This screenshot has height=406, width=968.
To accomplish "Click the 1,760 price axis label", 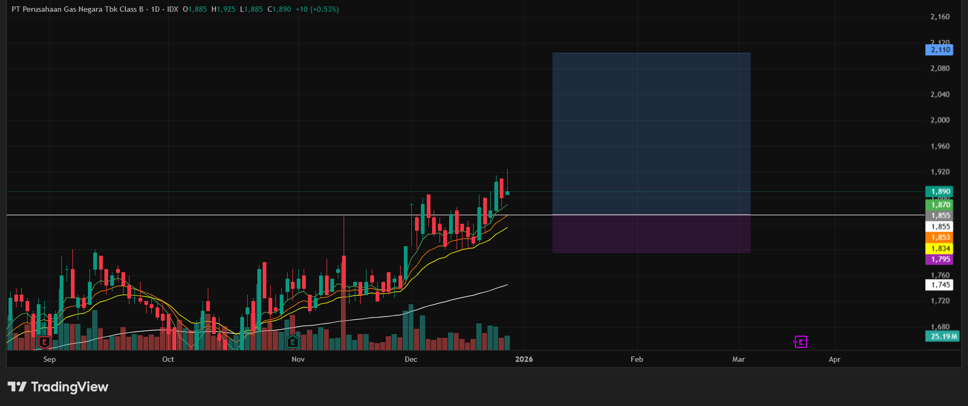I will [940, 275].
